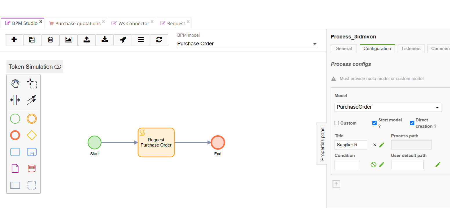The image size is (450, 224).
Task: Pick the gateway diamond shape in palette
Action: 32,135
